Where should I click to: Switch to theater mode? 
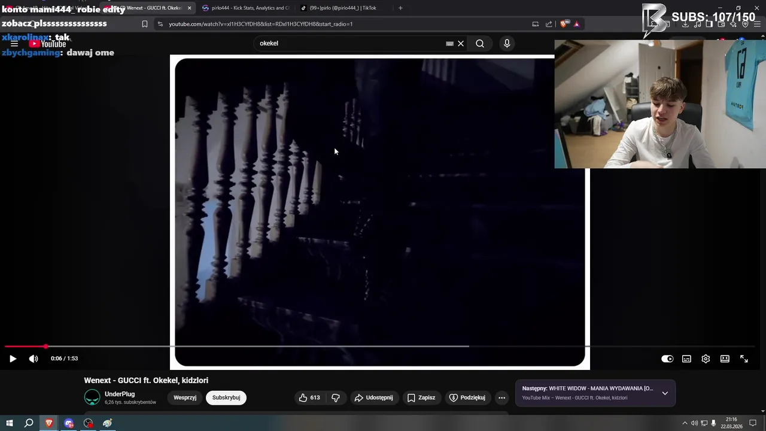725,359
